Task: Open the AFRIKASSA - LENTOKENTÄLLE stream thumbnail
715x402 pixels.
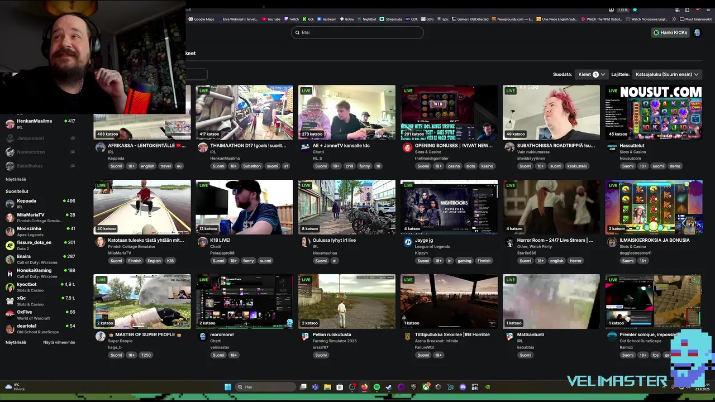Action: pyautogui.click(x=142, y=112)
